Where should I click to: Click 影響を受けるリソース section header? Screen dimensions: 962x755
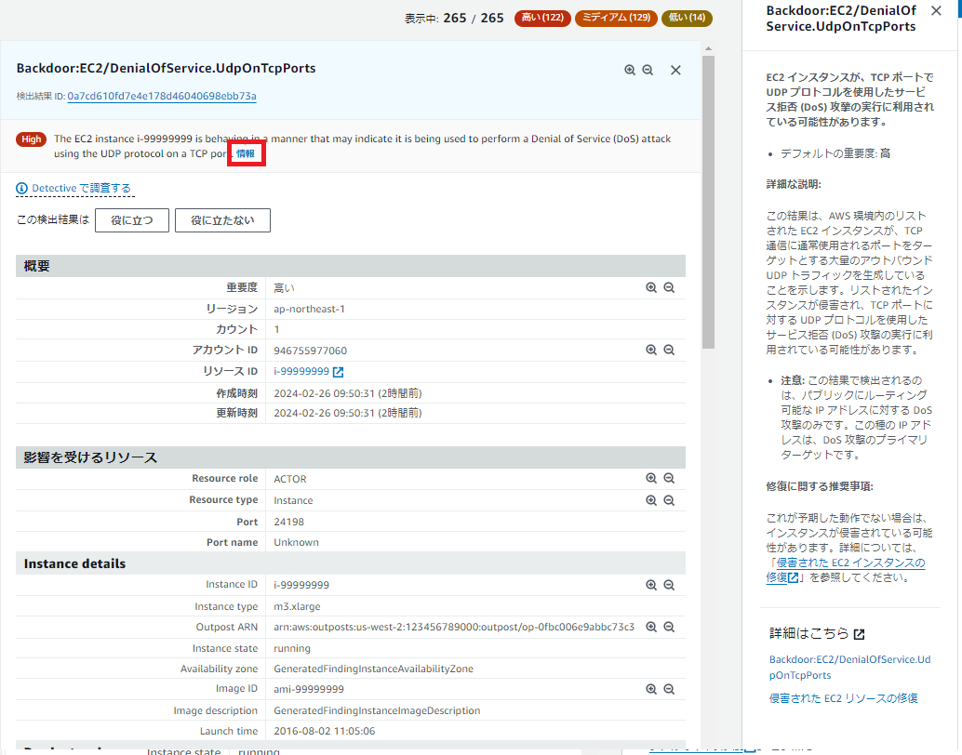point(351,457)
